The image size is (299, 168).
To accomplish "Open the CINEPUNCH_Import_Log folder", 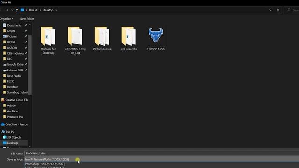I will point(75,40).
